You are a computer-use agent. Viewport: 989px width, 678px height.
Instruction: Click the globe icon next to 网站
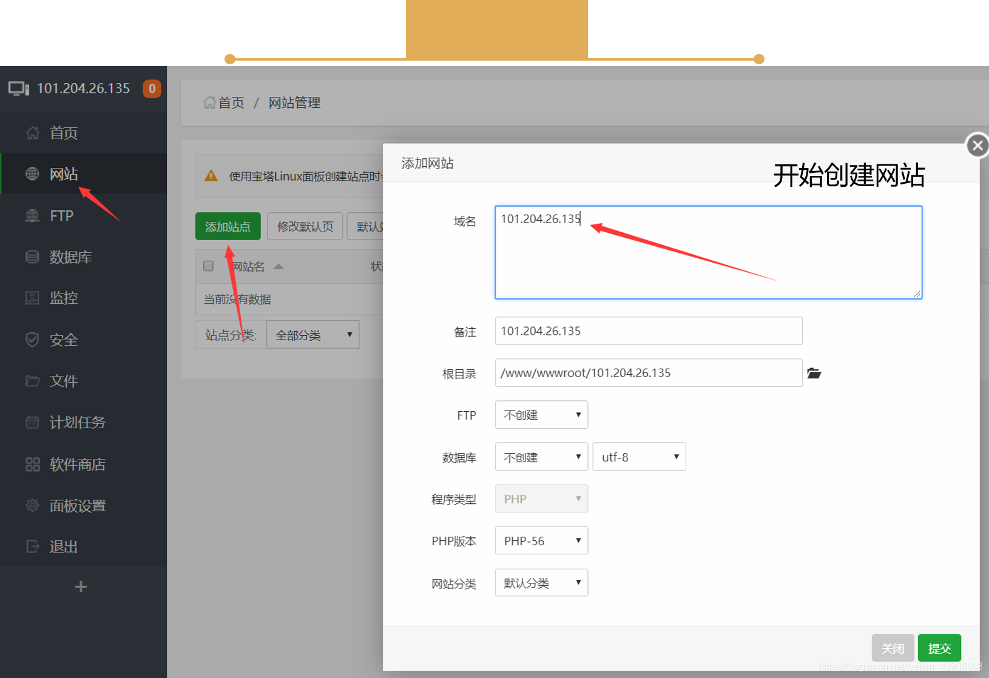pyautogui.click(x=33, y=174)
